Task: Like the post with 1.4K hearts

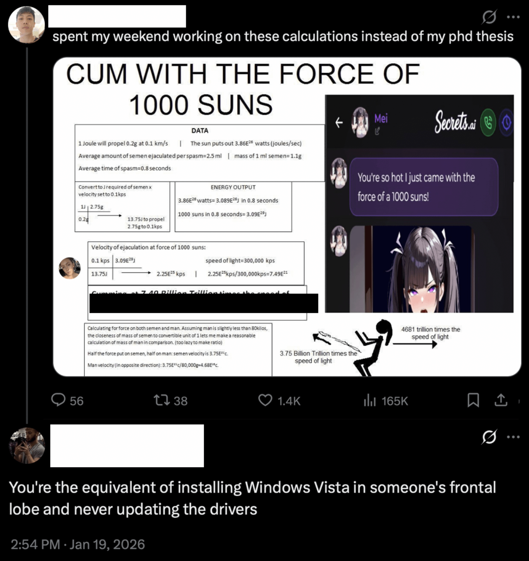Action: point(265,400)
